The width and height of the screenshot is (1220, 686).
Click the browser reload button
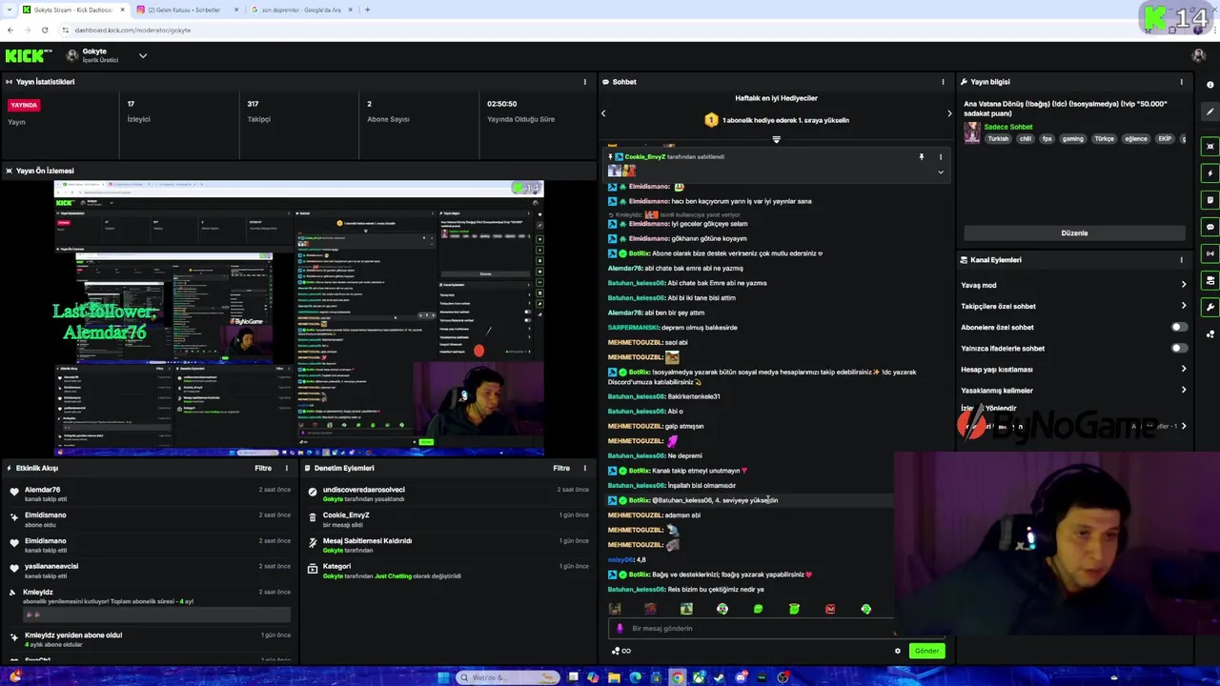44,30
